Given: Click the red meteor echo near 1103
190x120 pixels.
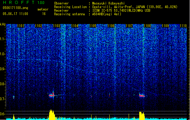Looking at the screenshot, I should [52, 95].
